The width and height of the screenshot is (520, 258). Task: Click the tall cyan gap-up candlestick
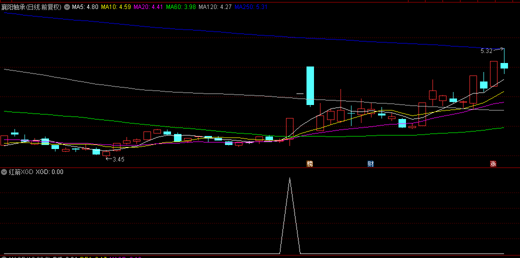click(x=310, y=85)
